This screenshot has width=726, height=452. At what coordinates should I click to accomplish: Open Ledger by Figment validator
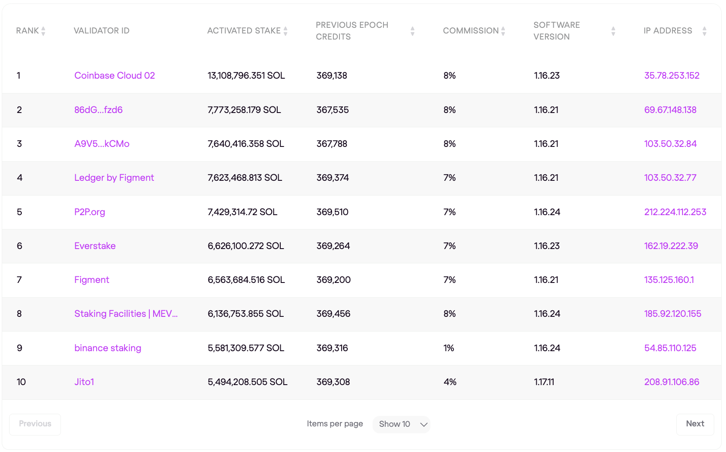click(x=114, y=178)
